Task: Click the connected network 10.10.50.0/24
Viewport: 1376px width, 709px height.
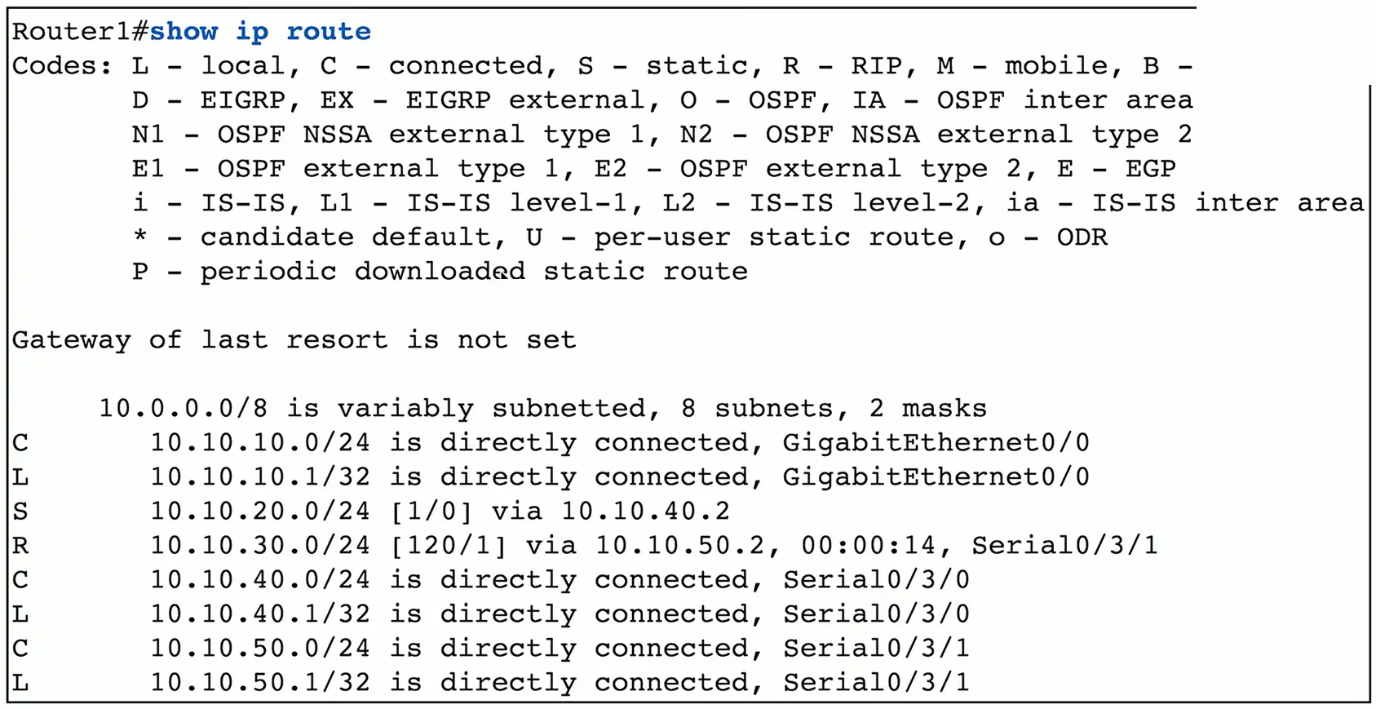Action: pos(259,648)
